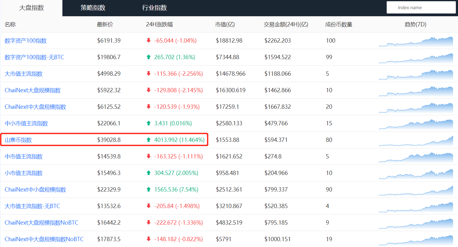Open the 数字资产100指数-无BTC link

coord(34,57)
